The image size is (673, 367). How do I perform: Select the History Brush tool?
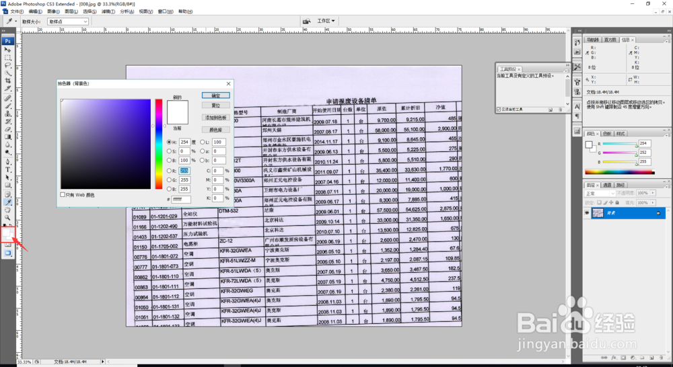click(7, 122)
